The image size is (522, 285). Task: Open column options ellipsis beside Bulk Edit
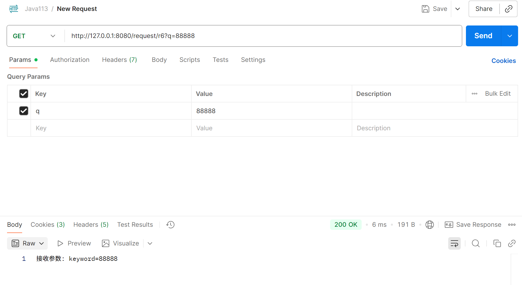pyautogui.click(x=475, y=94)
